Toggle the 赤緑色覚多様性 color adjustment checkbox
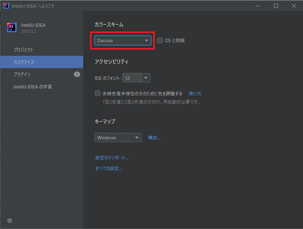303x229 pixels. (x=98, y=93)
